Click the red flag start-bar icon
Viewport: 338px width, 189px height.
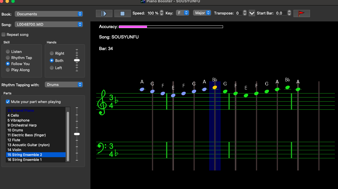[302, 13]
